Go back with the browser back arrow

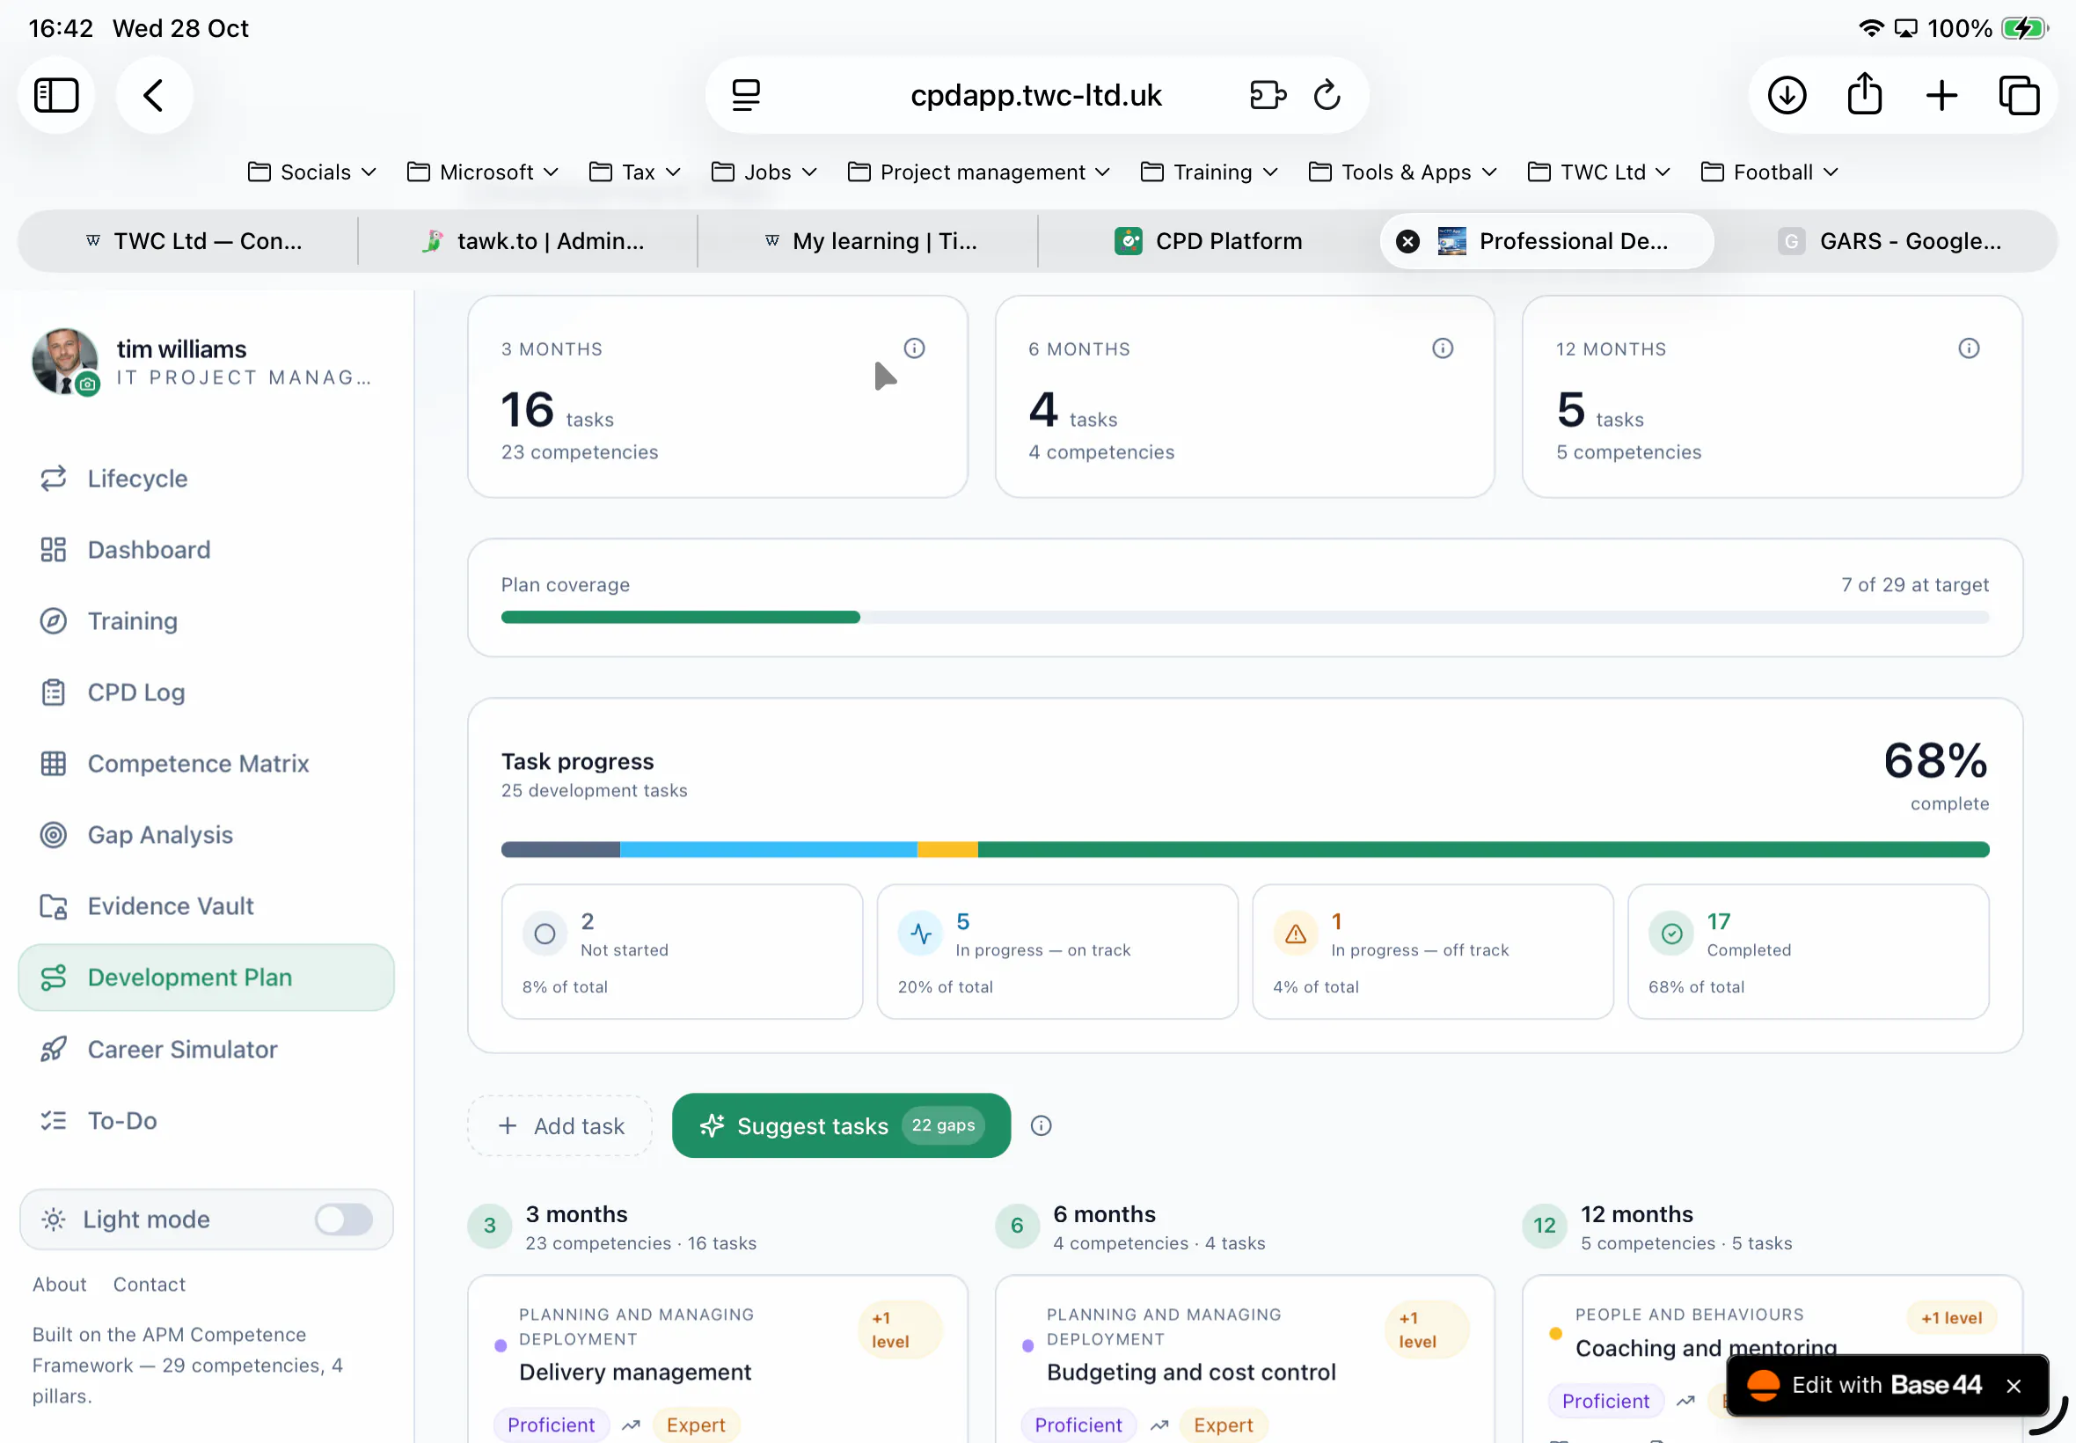pyautogui.click(x=154, y=95)
